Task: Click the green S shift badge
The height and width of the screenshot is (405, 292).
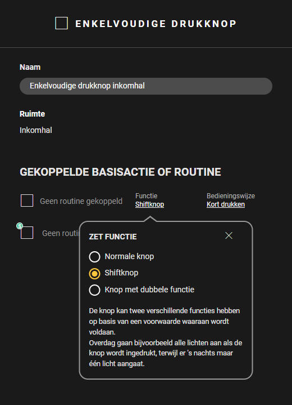Action: [20, 226]
